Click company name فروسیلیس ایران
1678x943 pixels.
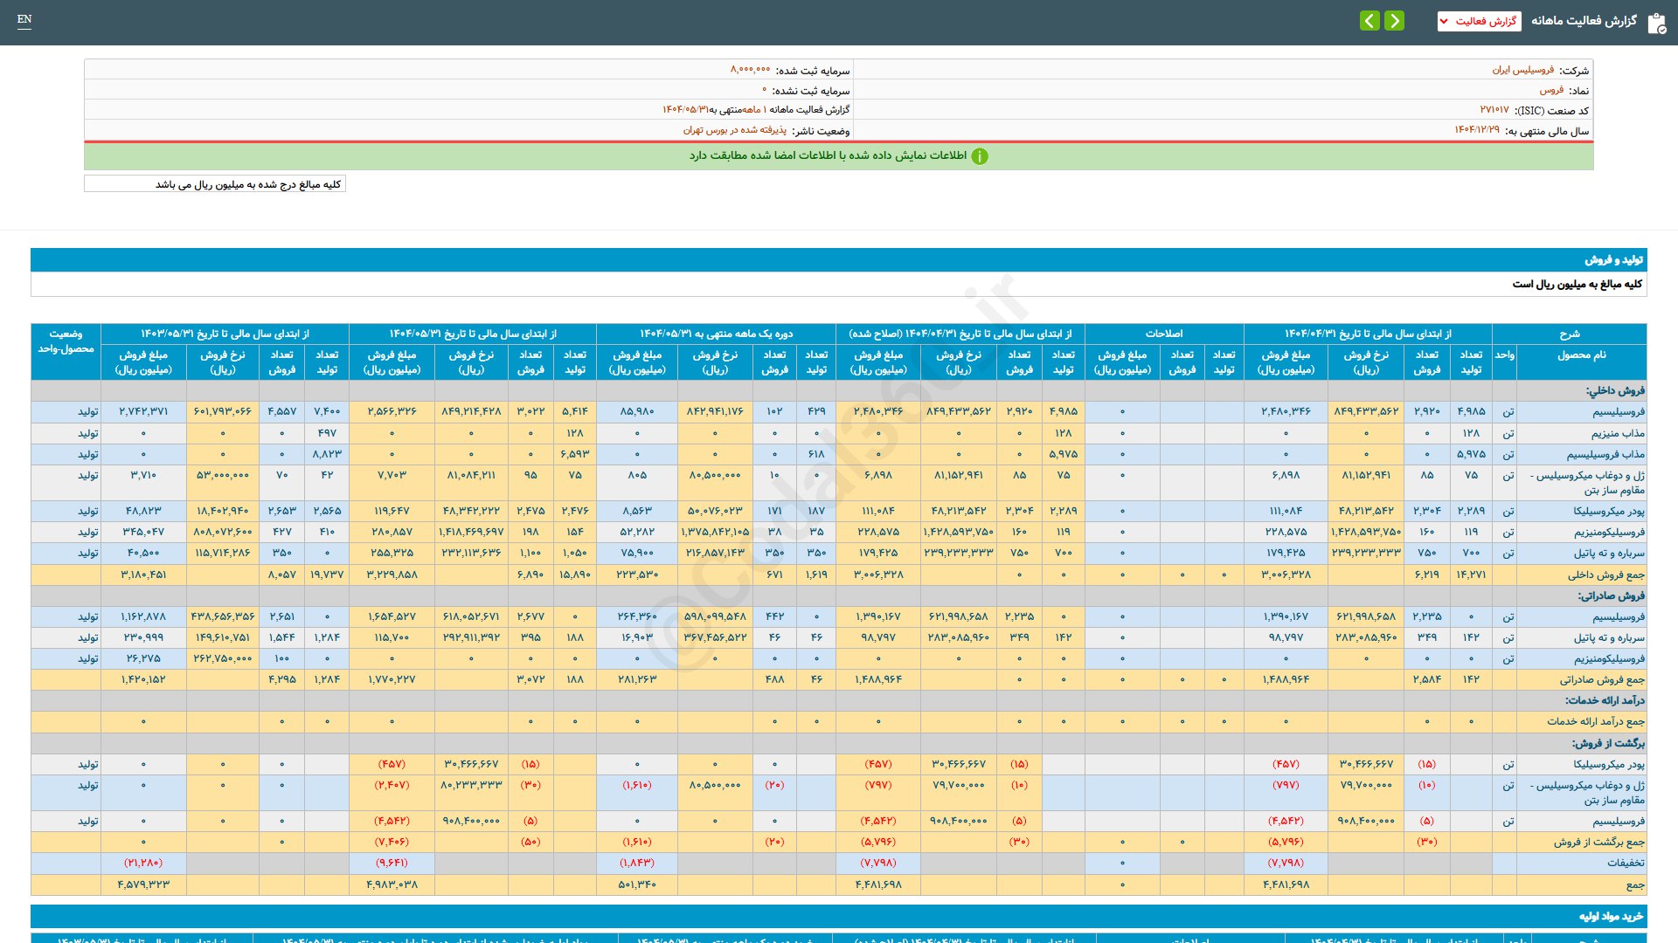[x=1522, y=70]
